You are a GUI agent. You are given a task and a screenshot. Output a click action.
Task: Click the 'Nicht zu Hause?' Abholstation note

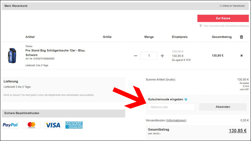pos(49,95)
